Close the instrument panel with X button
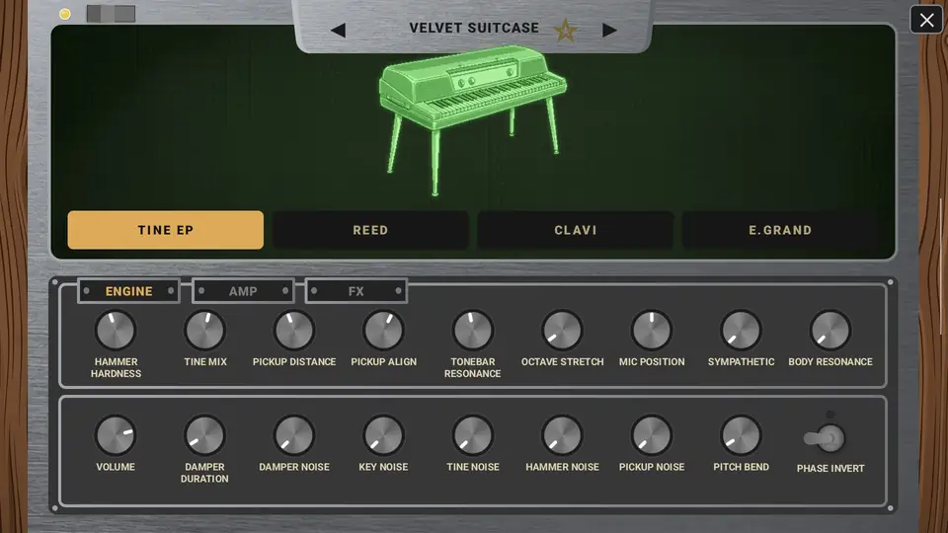The image size is (948, 533). [926, 20]
